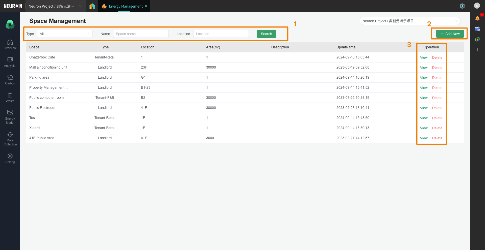Image resolution: width=485 pixels, height=250 pixels.
Task: Open the Setting sidebar icon
Action: coord(10,158)
